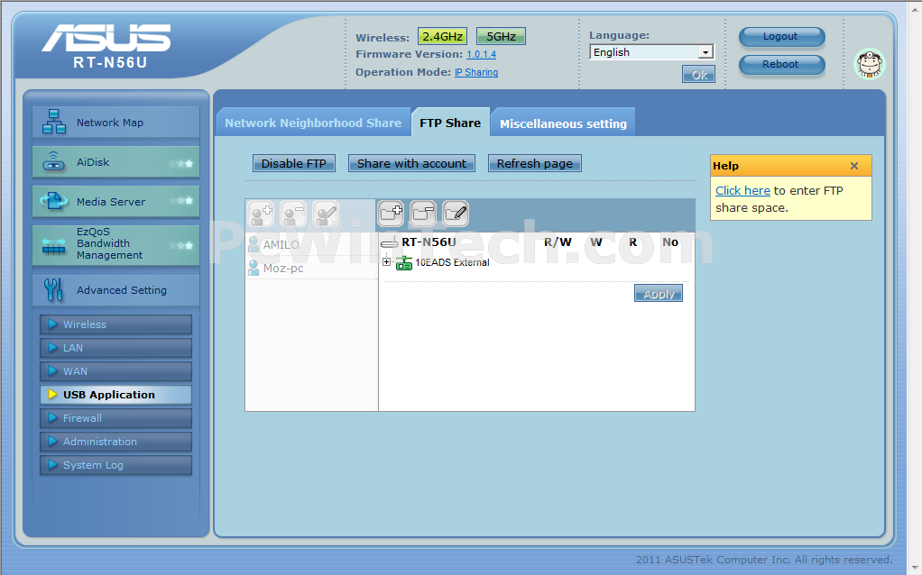Open the IP Sharing operation mode link
The image size is (922, 575).
click(476, 72)
